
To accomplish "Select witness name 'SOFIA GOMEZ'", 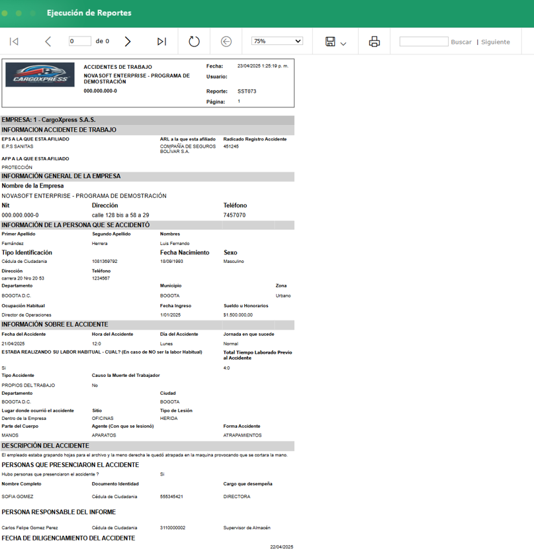I will [17, 497].
